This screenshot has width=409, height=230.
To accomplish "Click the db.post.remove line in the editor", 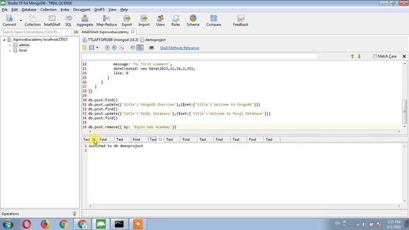I will (x=132, y=127).
